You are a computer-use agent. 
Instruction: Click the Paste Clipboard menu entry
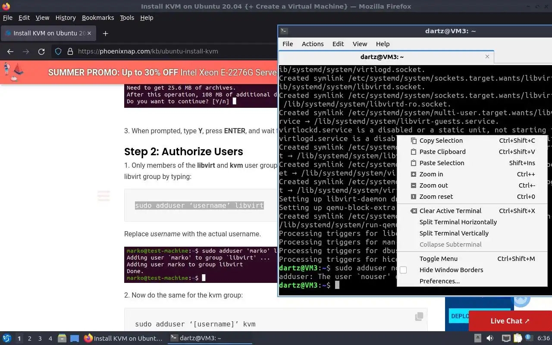(x=472, y=152)
